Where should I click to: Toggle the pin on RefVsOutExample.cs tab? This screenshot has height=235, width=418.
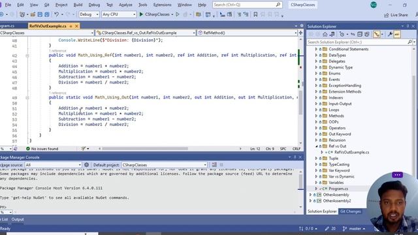[x=71, y=26]
